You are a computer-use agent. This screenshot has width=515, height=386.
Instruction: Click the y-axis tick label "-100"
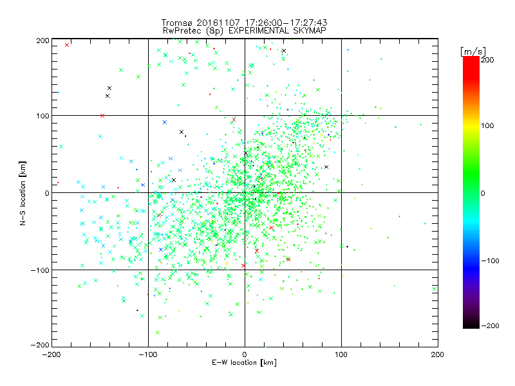click(40, 270)
